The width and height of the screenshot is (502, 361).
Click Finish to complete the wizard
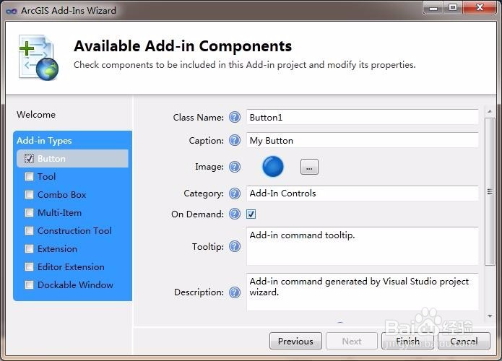click(x=407, y=341)
